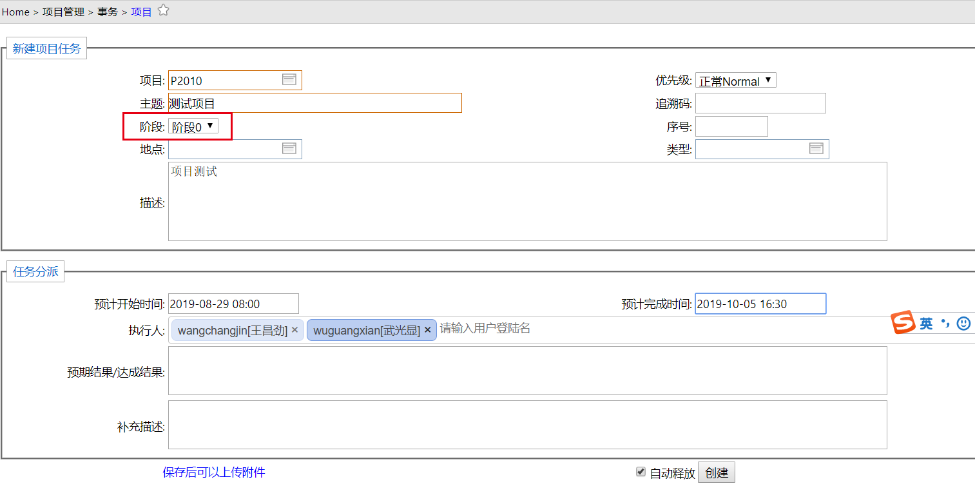This screenshot has width=975, height=486.
Task: Open the lookup icon in 类型 field
Action: click(x=816, y=149)
